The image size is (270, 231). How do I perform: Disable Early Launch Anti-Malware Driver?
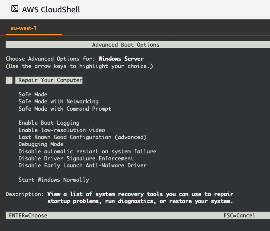click(82, 165)
